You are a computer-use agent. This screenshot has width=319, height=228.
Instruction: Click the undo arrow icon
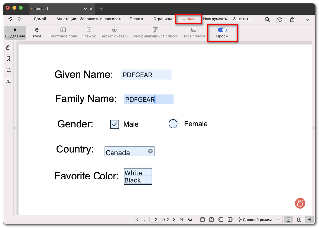[10, 19]
